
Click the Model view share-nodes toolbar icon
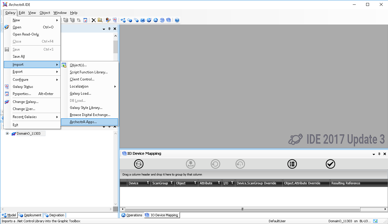tap(123, 20)
